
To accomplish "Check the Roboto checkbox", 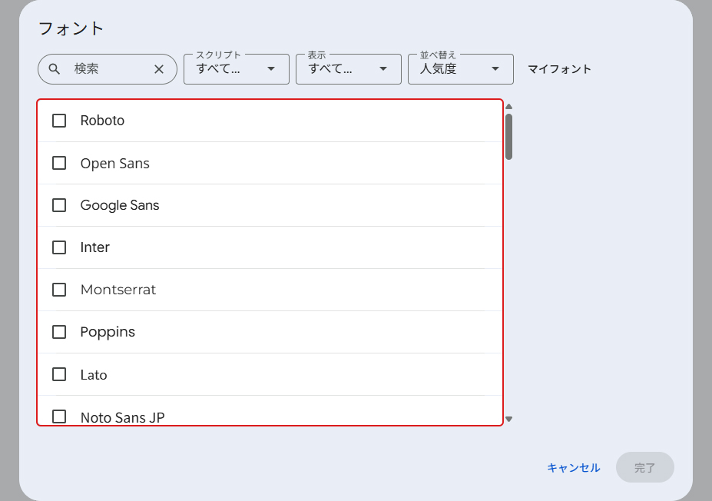I will 59,121.
